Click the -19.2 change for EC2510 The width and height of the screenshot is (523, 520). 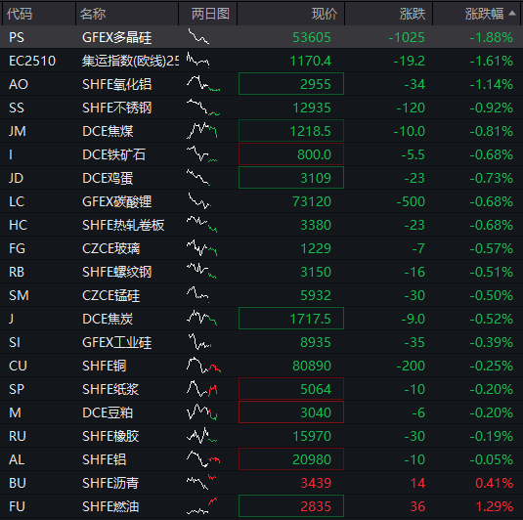(409, 61)
